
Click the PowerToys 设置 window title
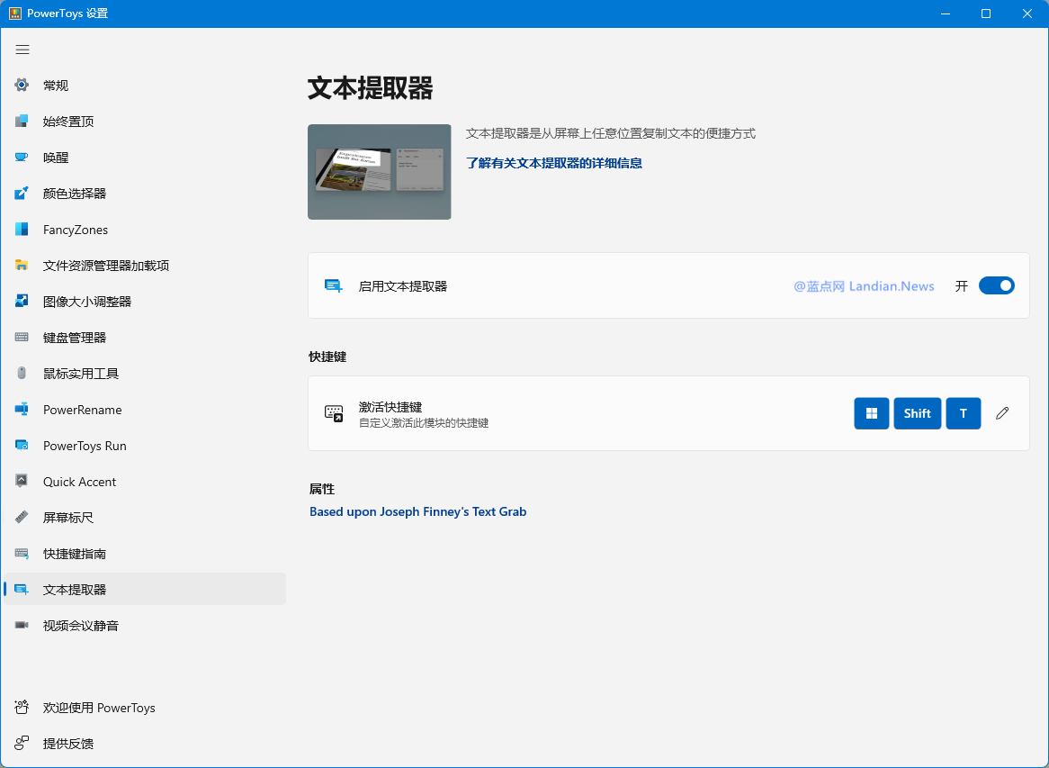coord(67,14)
